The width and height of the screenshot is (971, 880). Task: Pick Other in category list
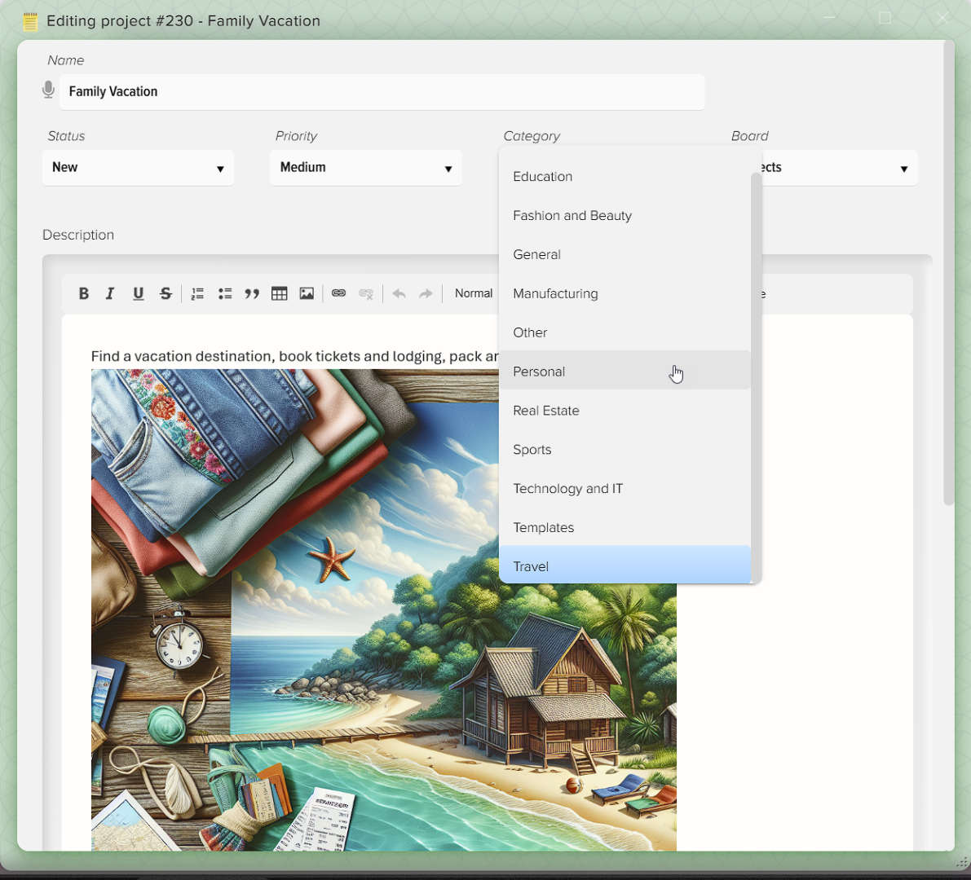point(625,332)
